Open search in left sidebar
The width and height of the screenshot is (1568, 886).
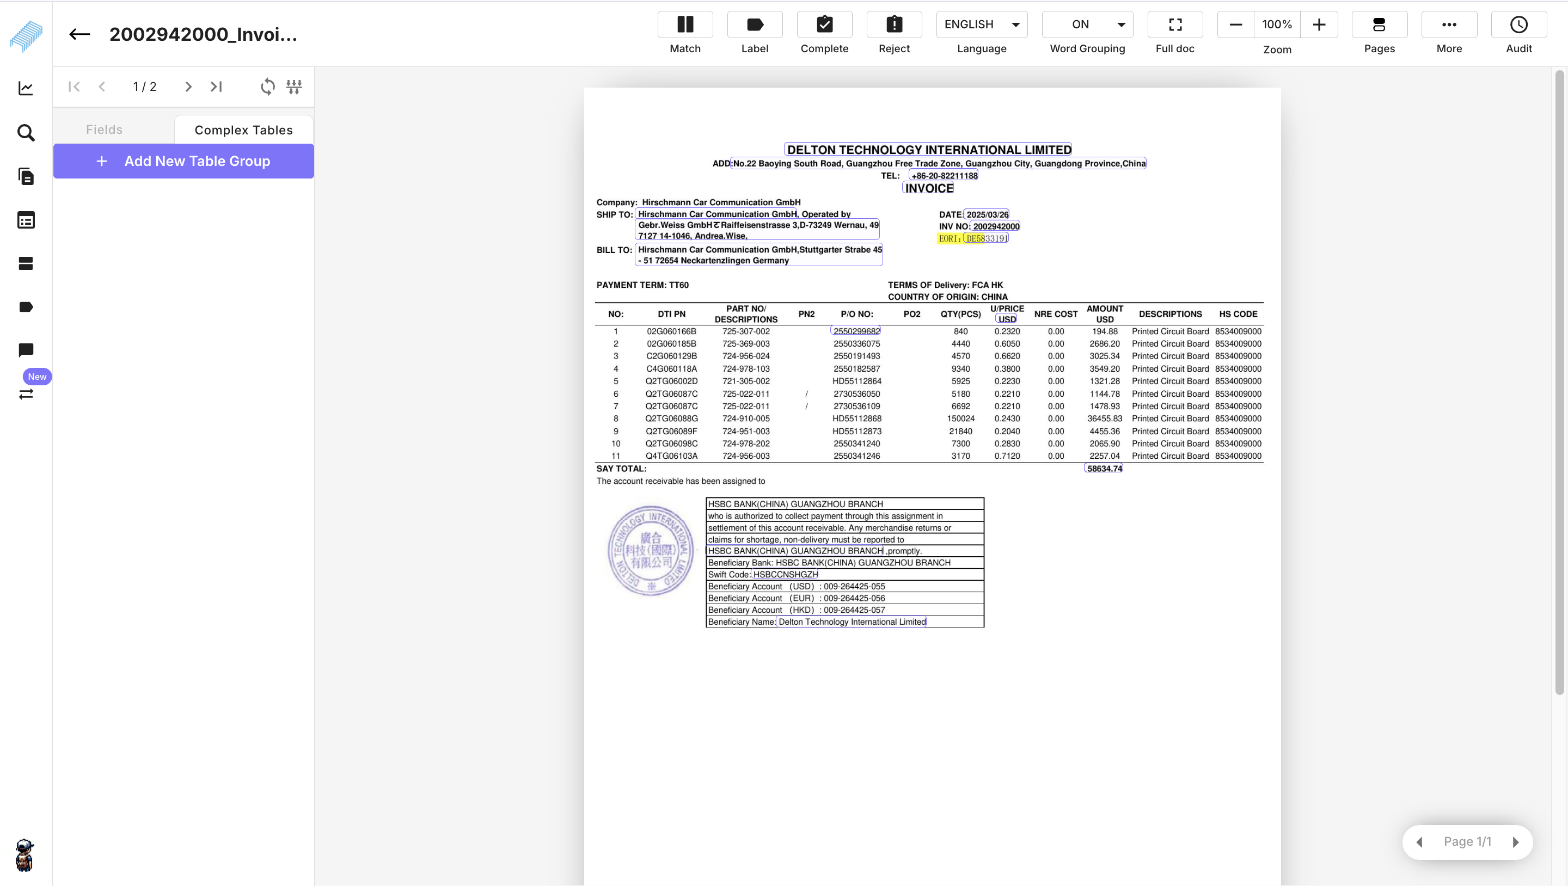[x=26, y=133]
